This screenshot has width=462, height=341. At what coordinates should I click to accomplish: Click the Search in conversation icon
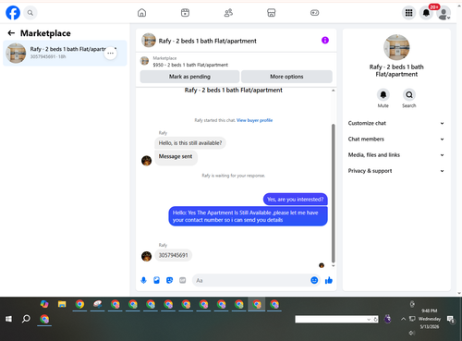(409, 94)
